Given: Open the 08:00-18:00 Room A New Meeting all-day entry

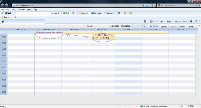Looking at the screenshot, I should point(102,32).
